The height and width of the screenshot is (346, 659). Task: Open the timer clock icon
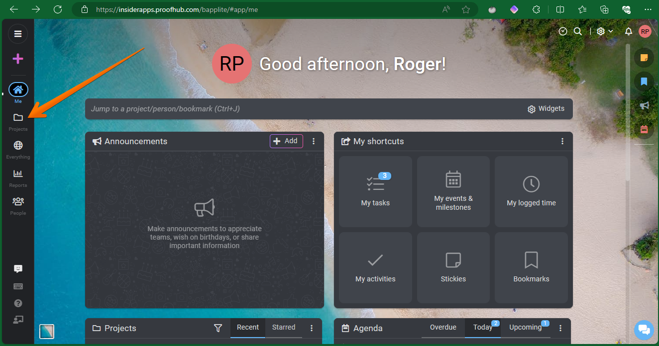tap(563, 31)
